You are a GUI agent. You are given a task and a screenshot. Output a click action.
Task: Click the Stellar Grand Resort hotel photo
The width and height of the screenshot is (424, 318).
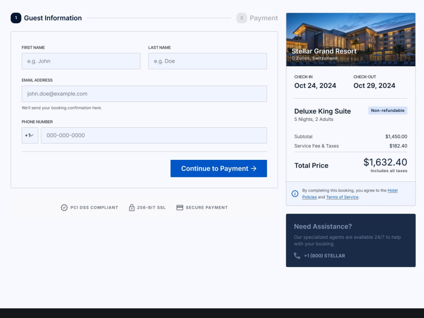pyautogui.click(x=351, y=39)
